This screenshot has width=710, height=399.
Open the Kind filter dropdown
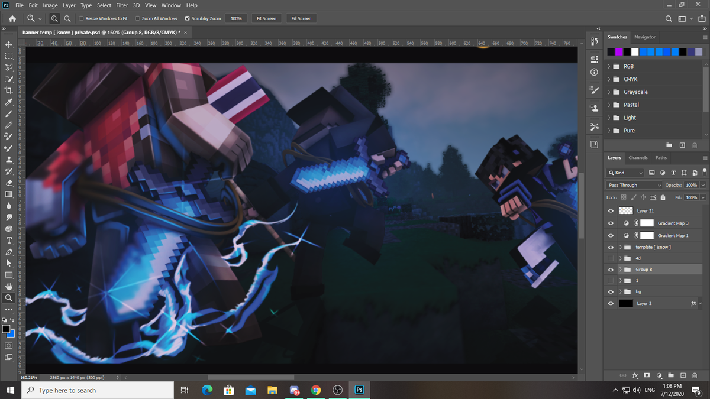tap(625, 173)
